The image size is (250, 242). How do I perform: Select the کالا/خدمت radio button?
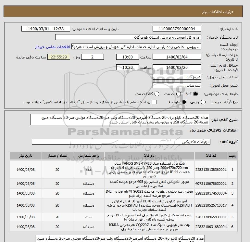tap(157, 94)
